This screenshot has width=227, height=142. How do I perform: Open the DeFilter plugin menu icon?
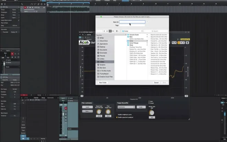(187, 43)
